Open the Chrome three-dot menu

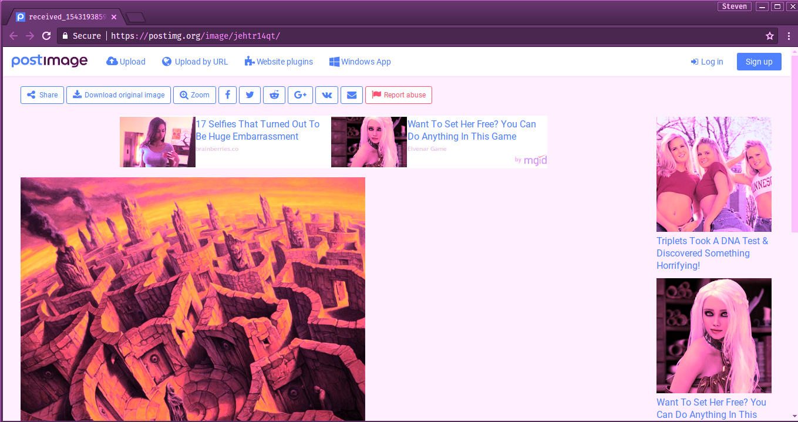pos(789,36)
